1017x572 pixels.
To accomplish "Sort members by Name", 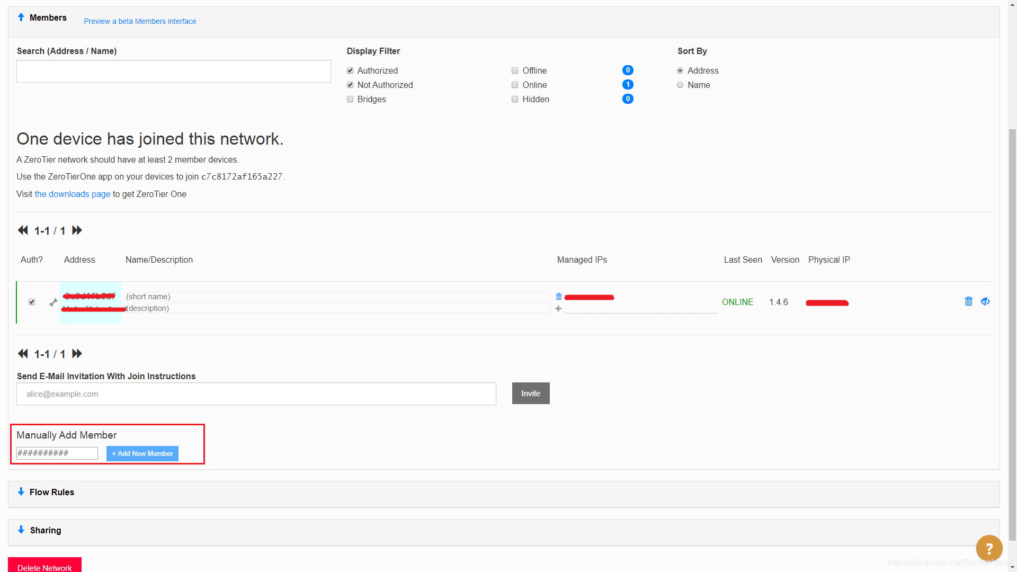I will coord(680,85).
